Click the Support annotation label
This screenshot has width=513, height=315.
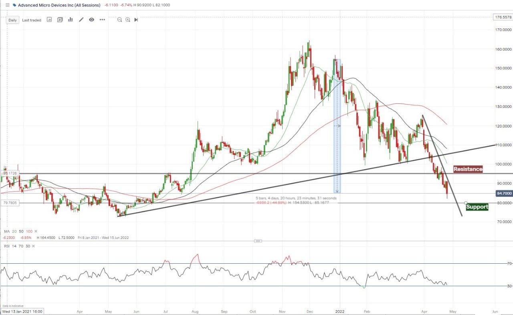[477, 207]
